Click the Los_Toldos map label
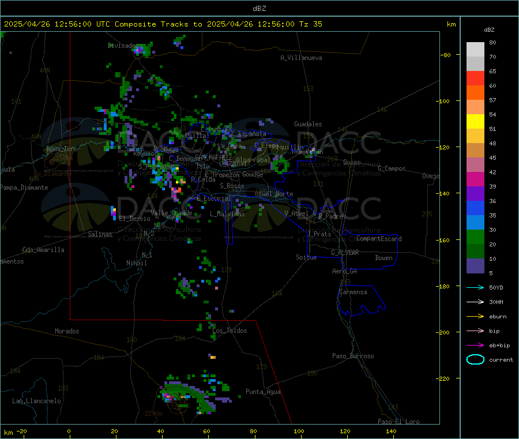The image size is (519, 439). 230,331
